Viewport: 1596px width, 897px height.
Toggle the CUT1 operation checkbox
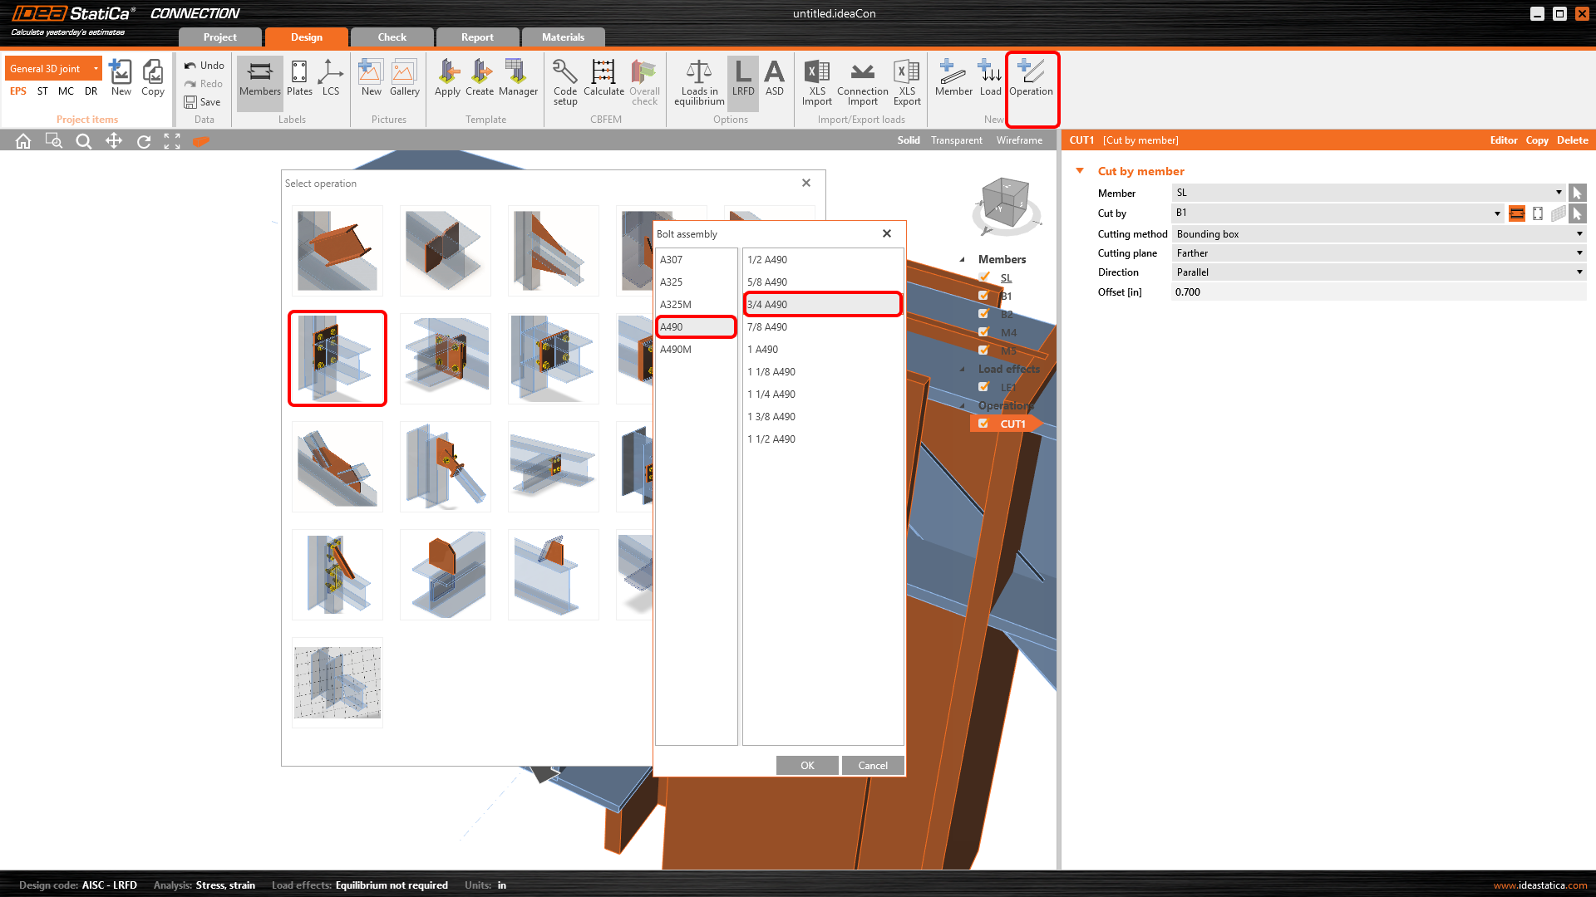click(x=983, y=424)
